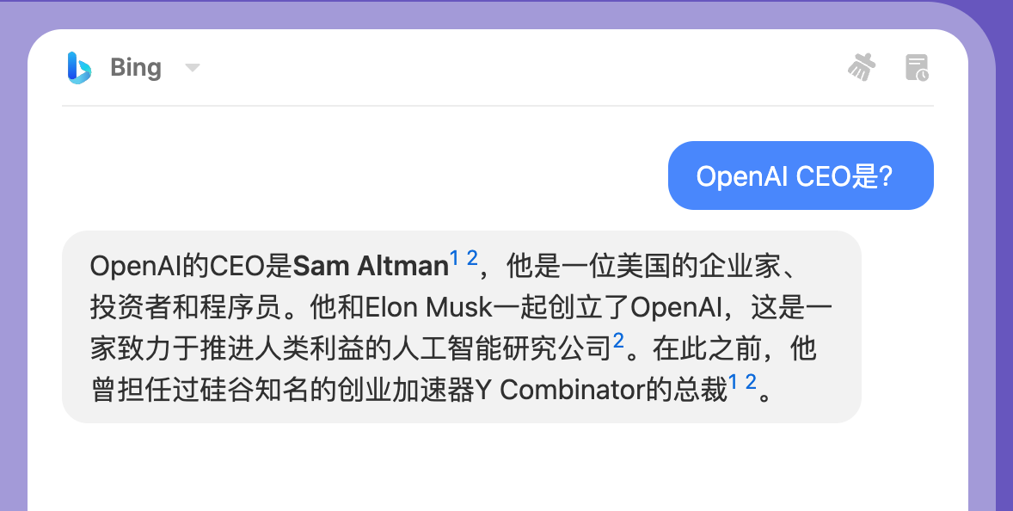Expand the dropdown arrow next to Bing
This screenshot has height=511, width=1013.
193,67
